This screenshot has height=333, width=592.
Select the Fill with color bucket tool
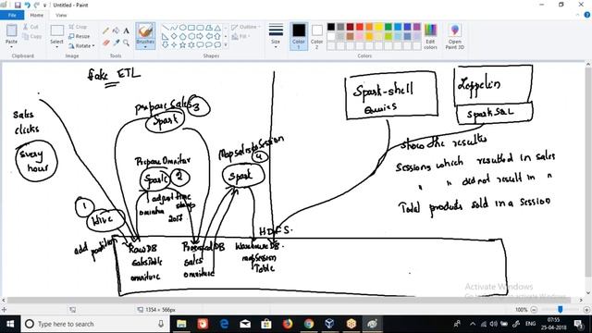click(116, 31)
